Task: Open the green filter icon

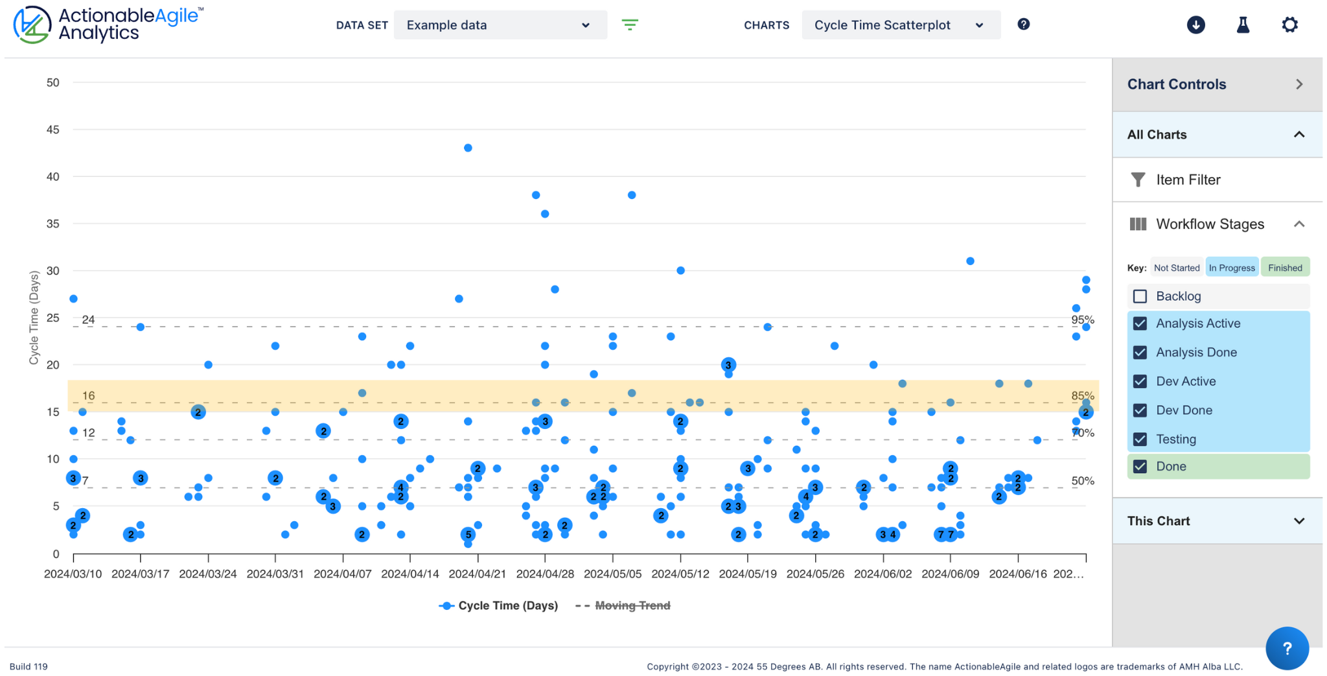Action: point(629,24)
